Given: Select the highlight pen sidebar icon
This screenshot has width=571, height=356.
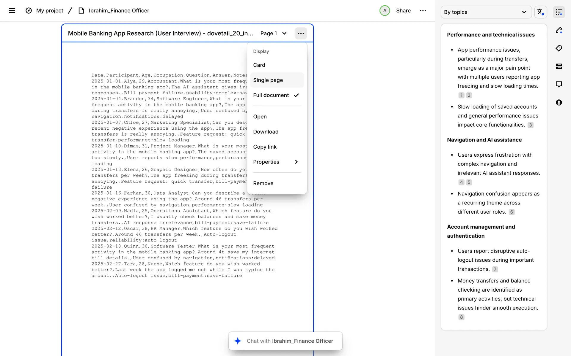Looking at the screenshot, I should tap(559, 30).
